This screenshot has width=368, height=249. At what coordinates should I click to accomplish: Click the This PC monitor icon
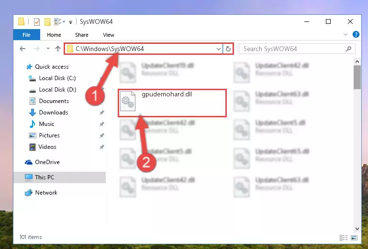tap(29, 177)
